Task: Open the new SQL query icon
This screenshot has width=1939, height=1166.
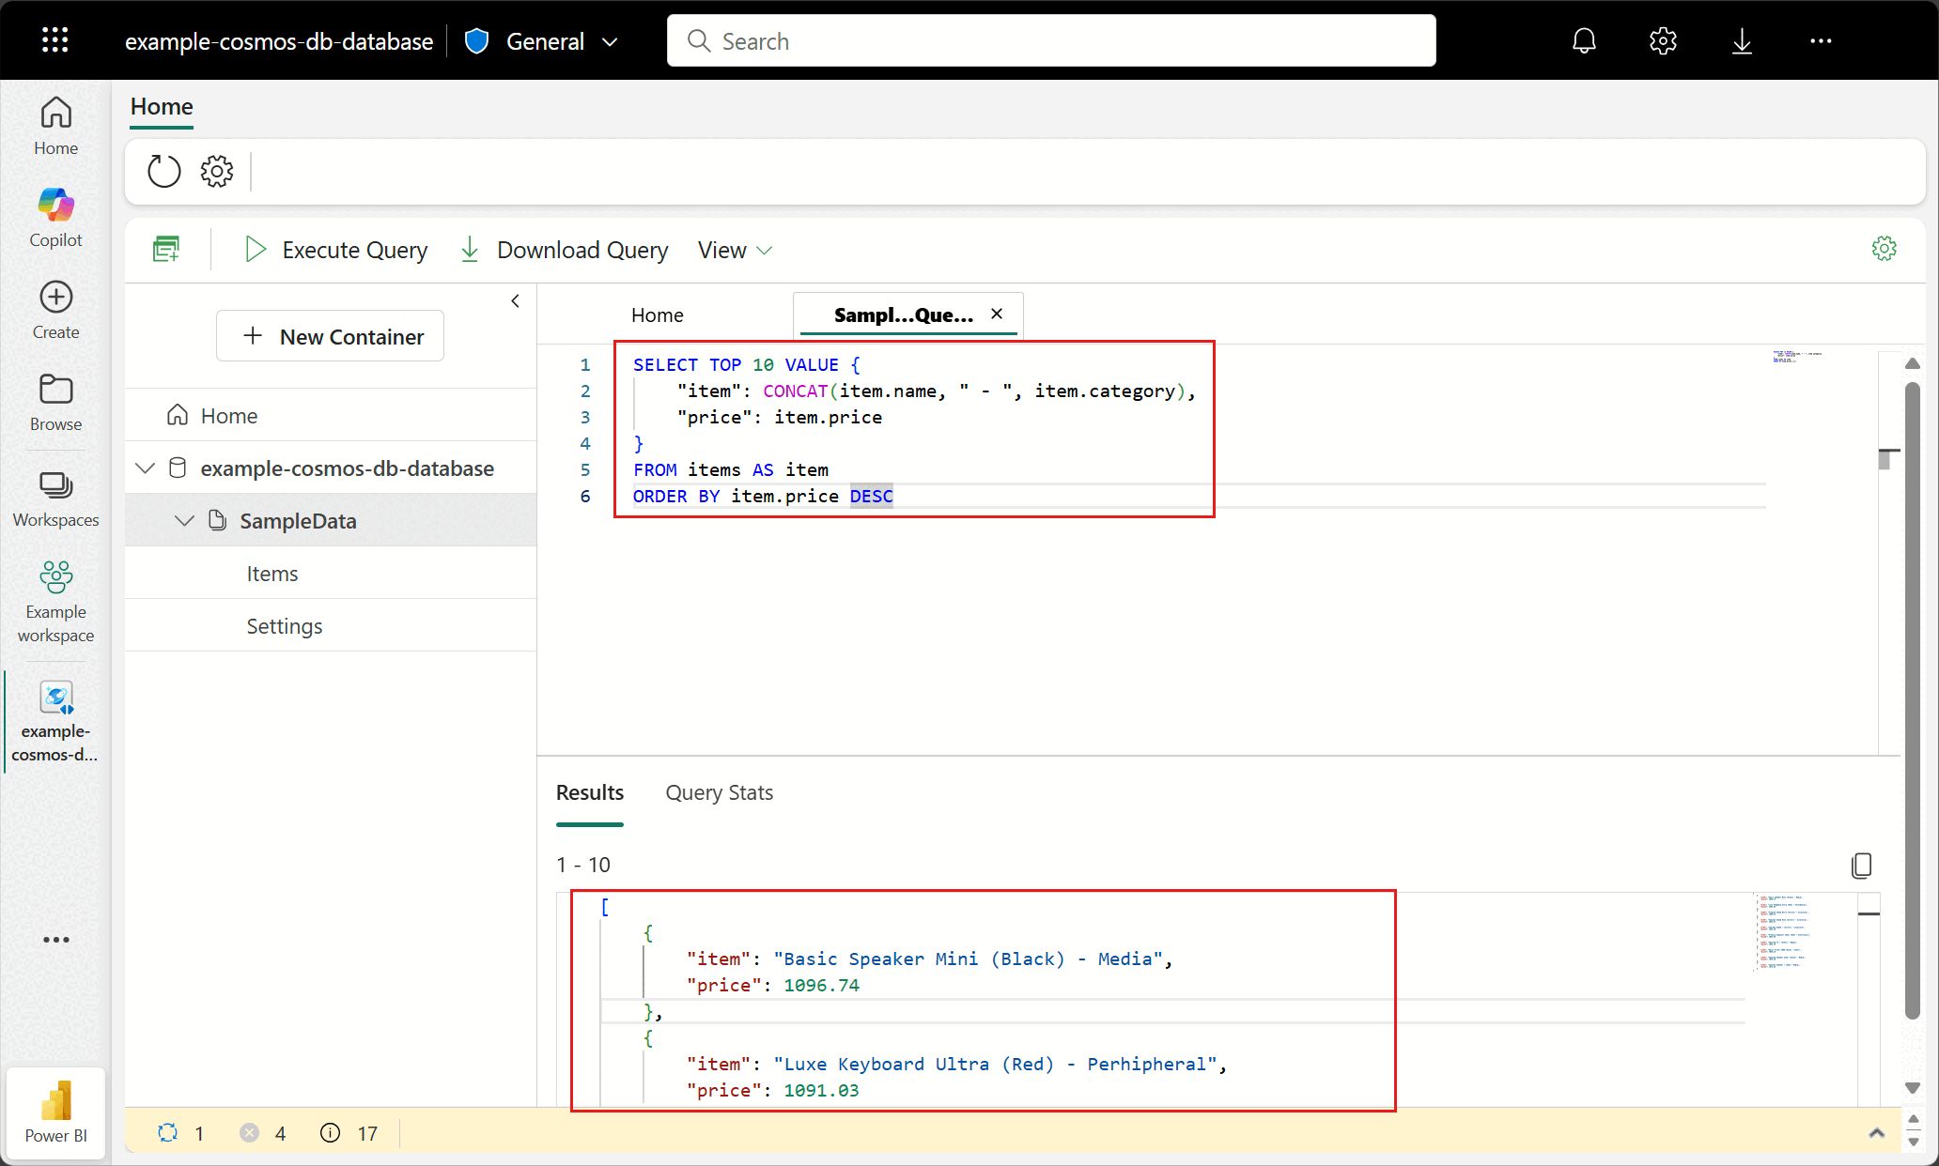Action: [166, 250]
